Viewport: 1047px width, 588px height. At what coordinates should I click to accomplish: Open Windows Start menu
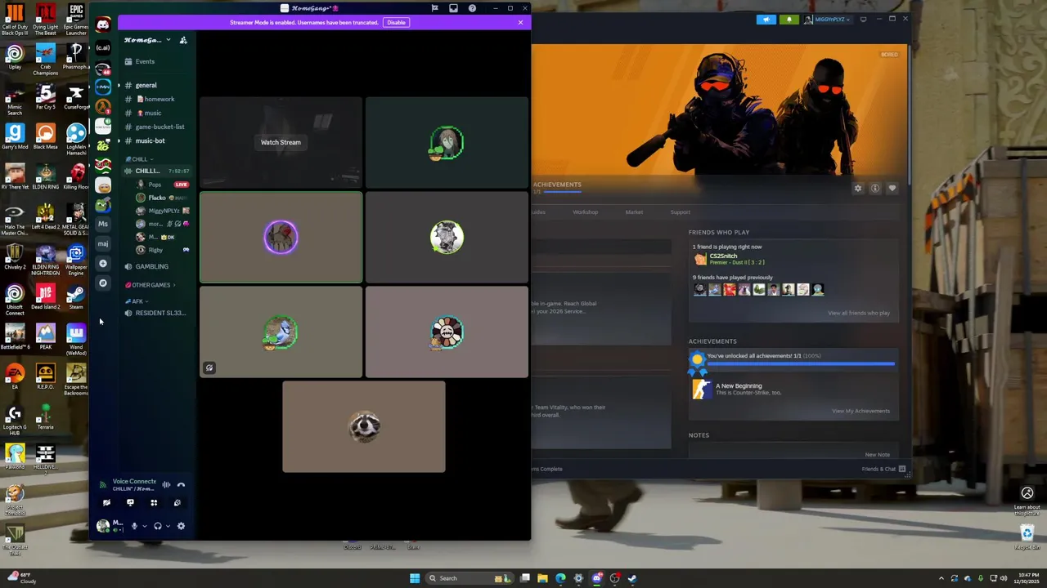click(415, 578)
